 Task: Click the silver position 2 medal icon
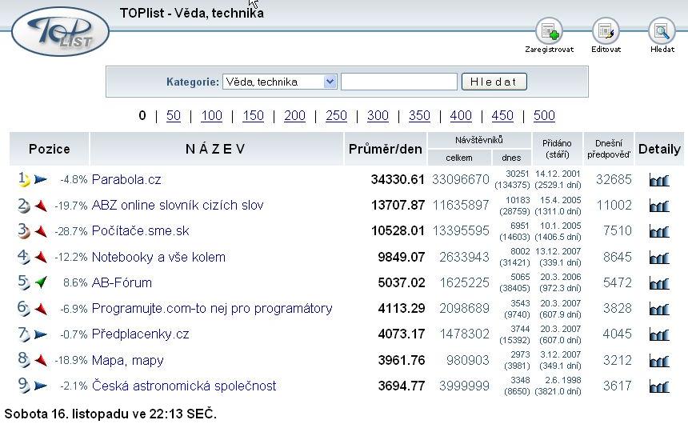[24, 206]
